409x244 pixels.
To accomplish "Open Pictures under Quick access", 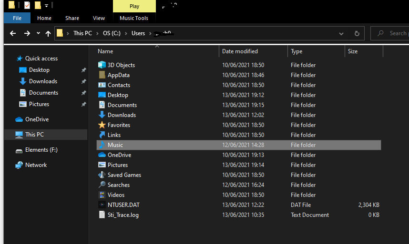I will [x=39, y=104].
